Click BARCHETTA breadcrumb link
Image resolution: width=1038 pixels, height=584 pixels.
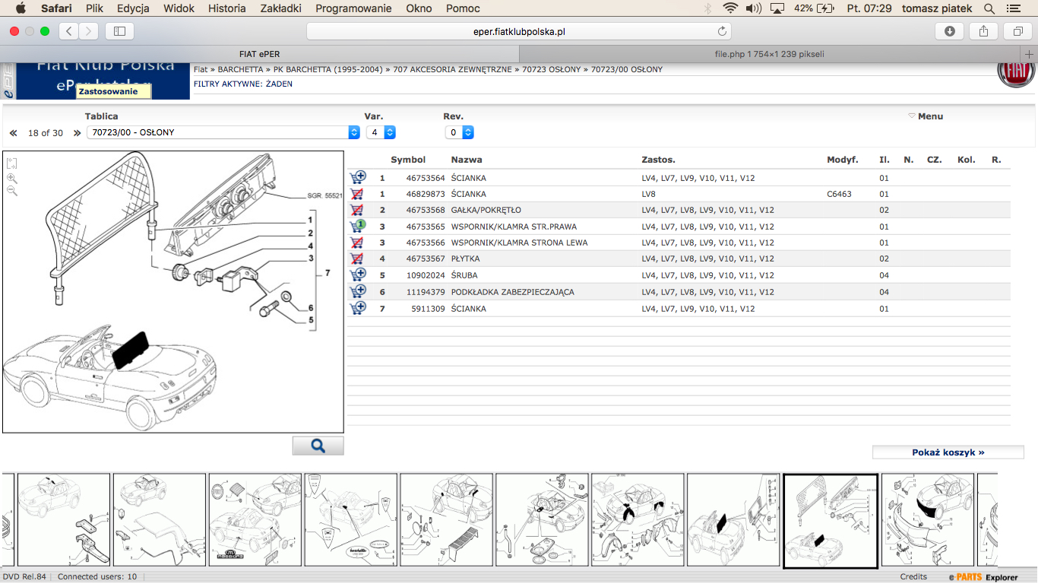pos(240,69)
